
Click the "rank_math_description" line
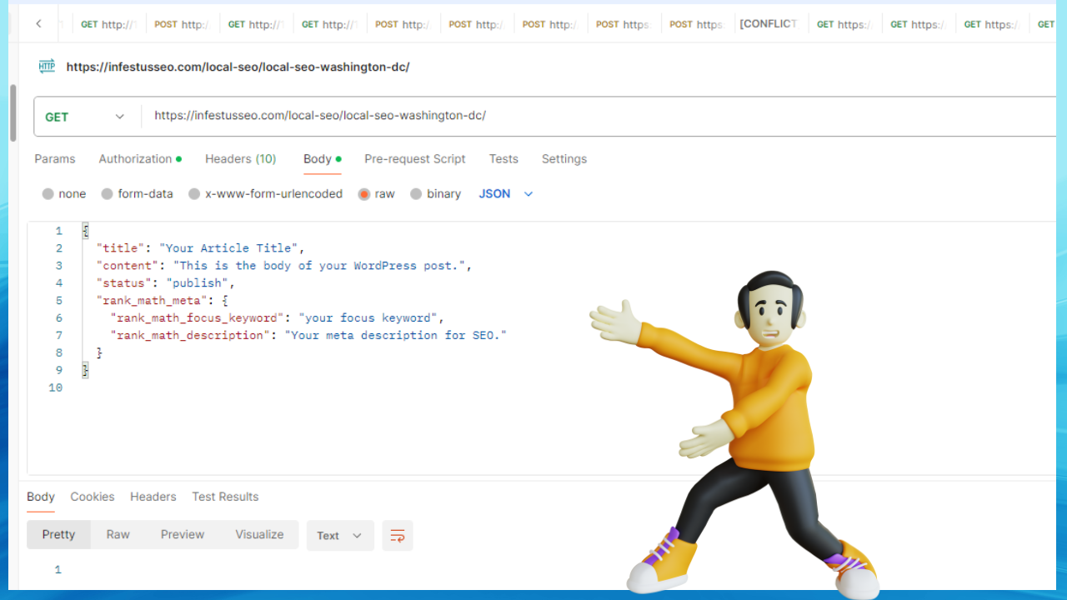308,336
